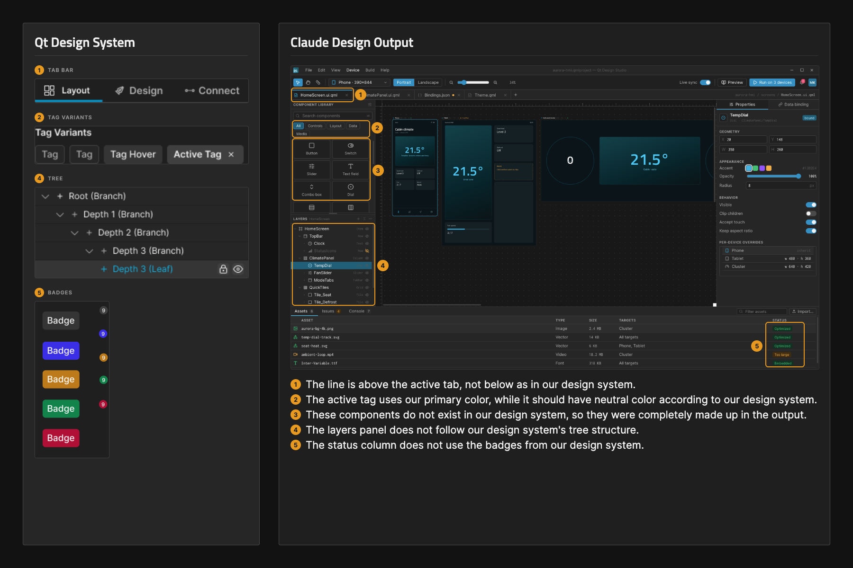Close the Bindings.json tab
853x568 pixels.
tap(459, 95)
